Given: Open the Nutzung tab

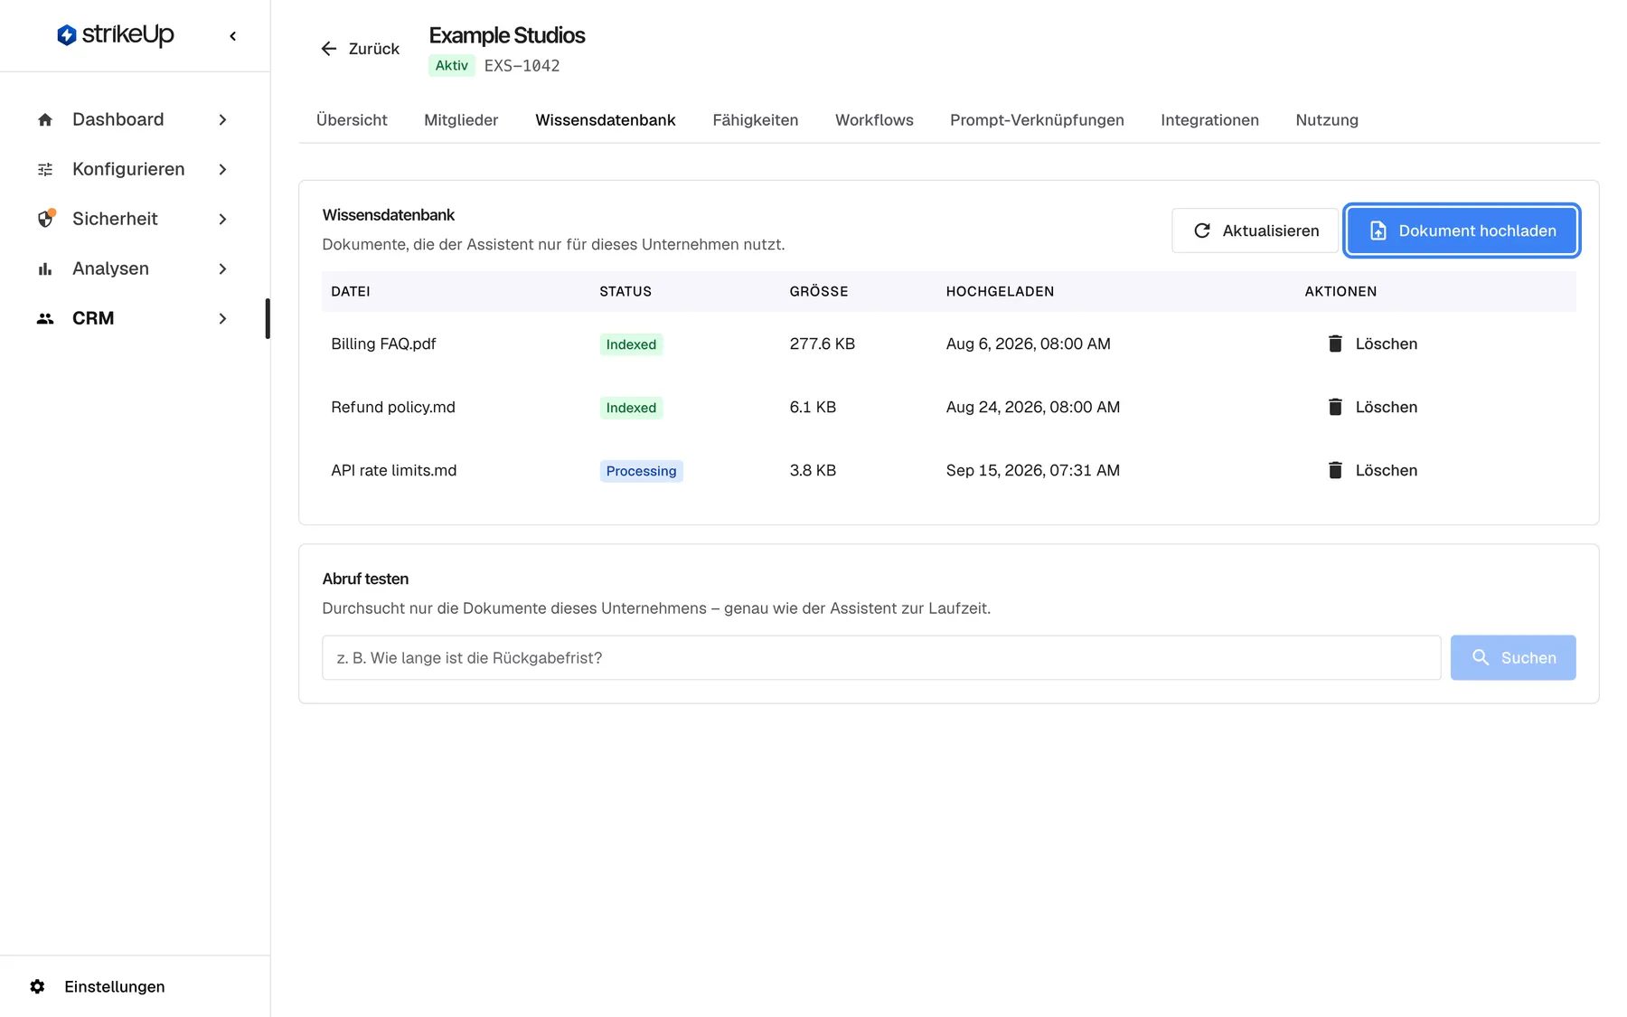Looking at the screenshot, I should point(1327,120).
